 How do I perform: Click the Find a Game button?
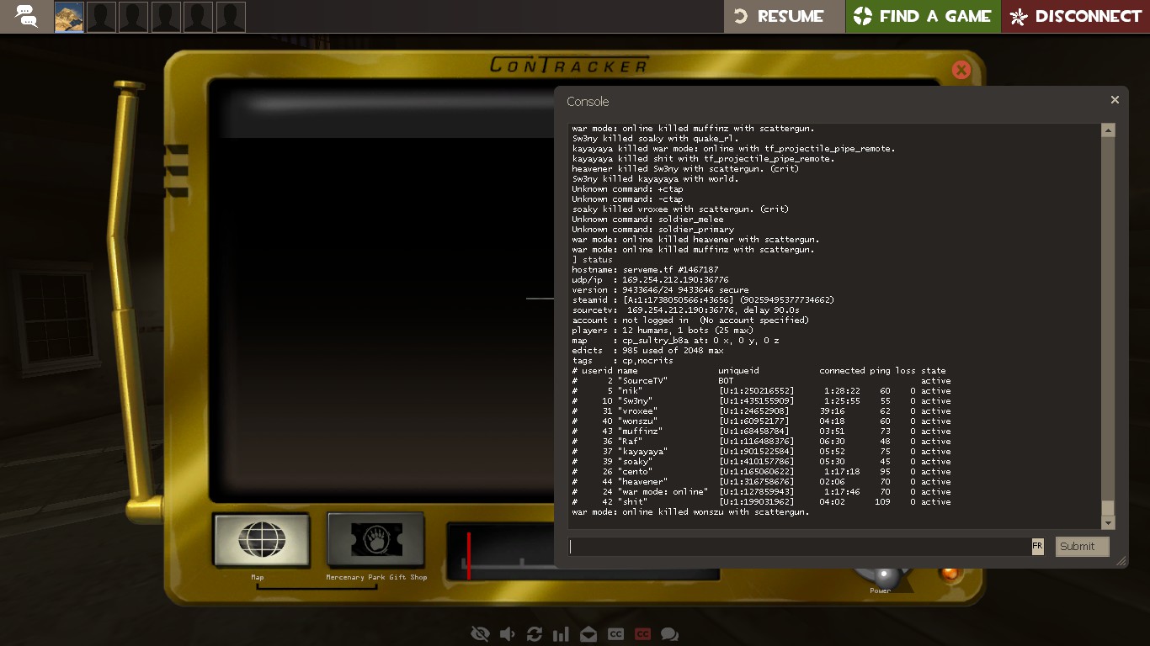point(923,16)
